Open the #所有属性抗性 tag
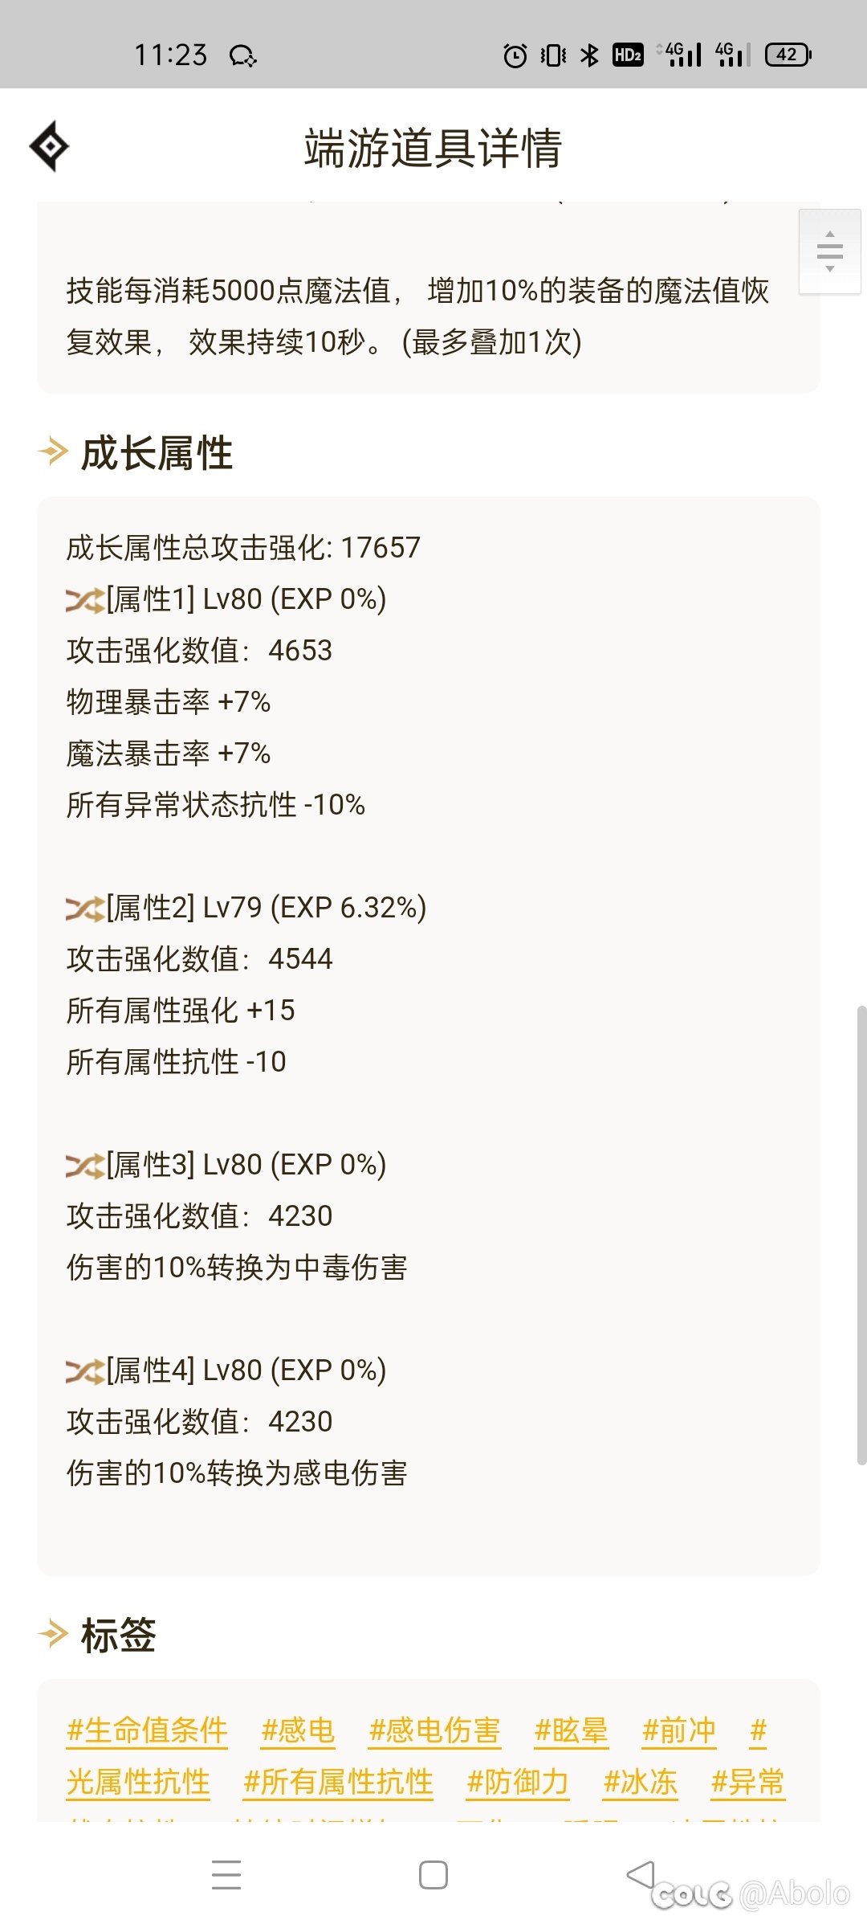867x1928 pixels. [338, 1782]
